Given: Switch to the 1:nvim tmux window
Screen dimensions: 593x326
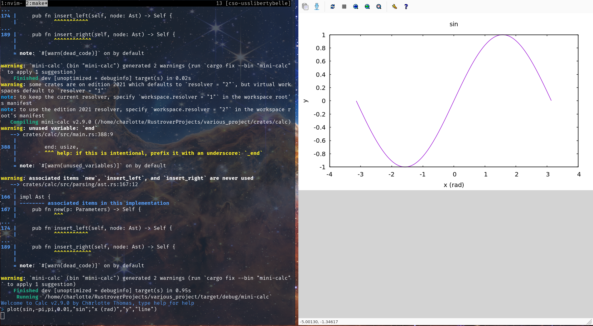Looking at the screenshot, I should [x=12, y=3].
